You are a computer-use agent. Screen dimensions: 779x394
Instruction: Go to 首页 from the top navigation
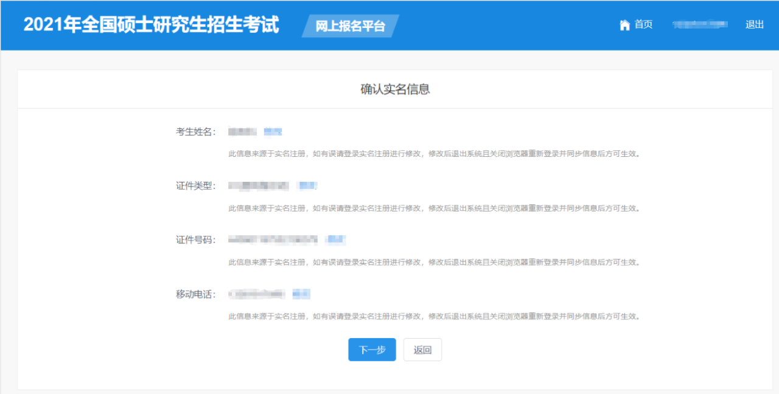pyautogui.click(x=643, y=25)
